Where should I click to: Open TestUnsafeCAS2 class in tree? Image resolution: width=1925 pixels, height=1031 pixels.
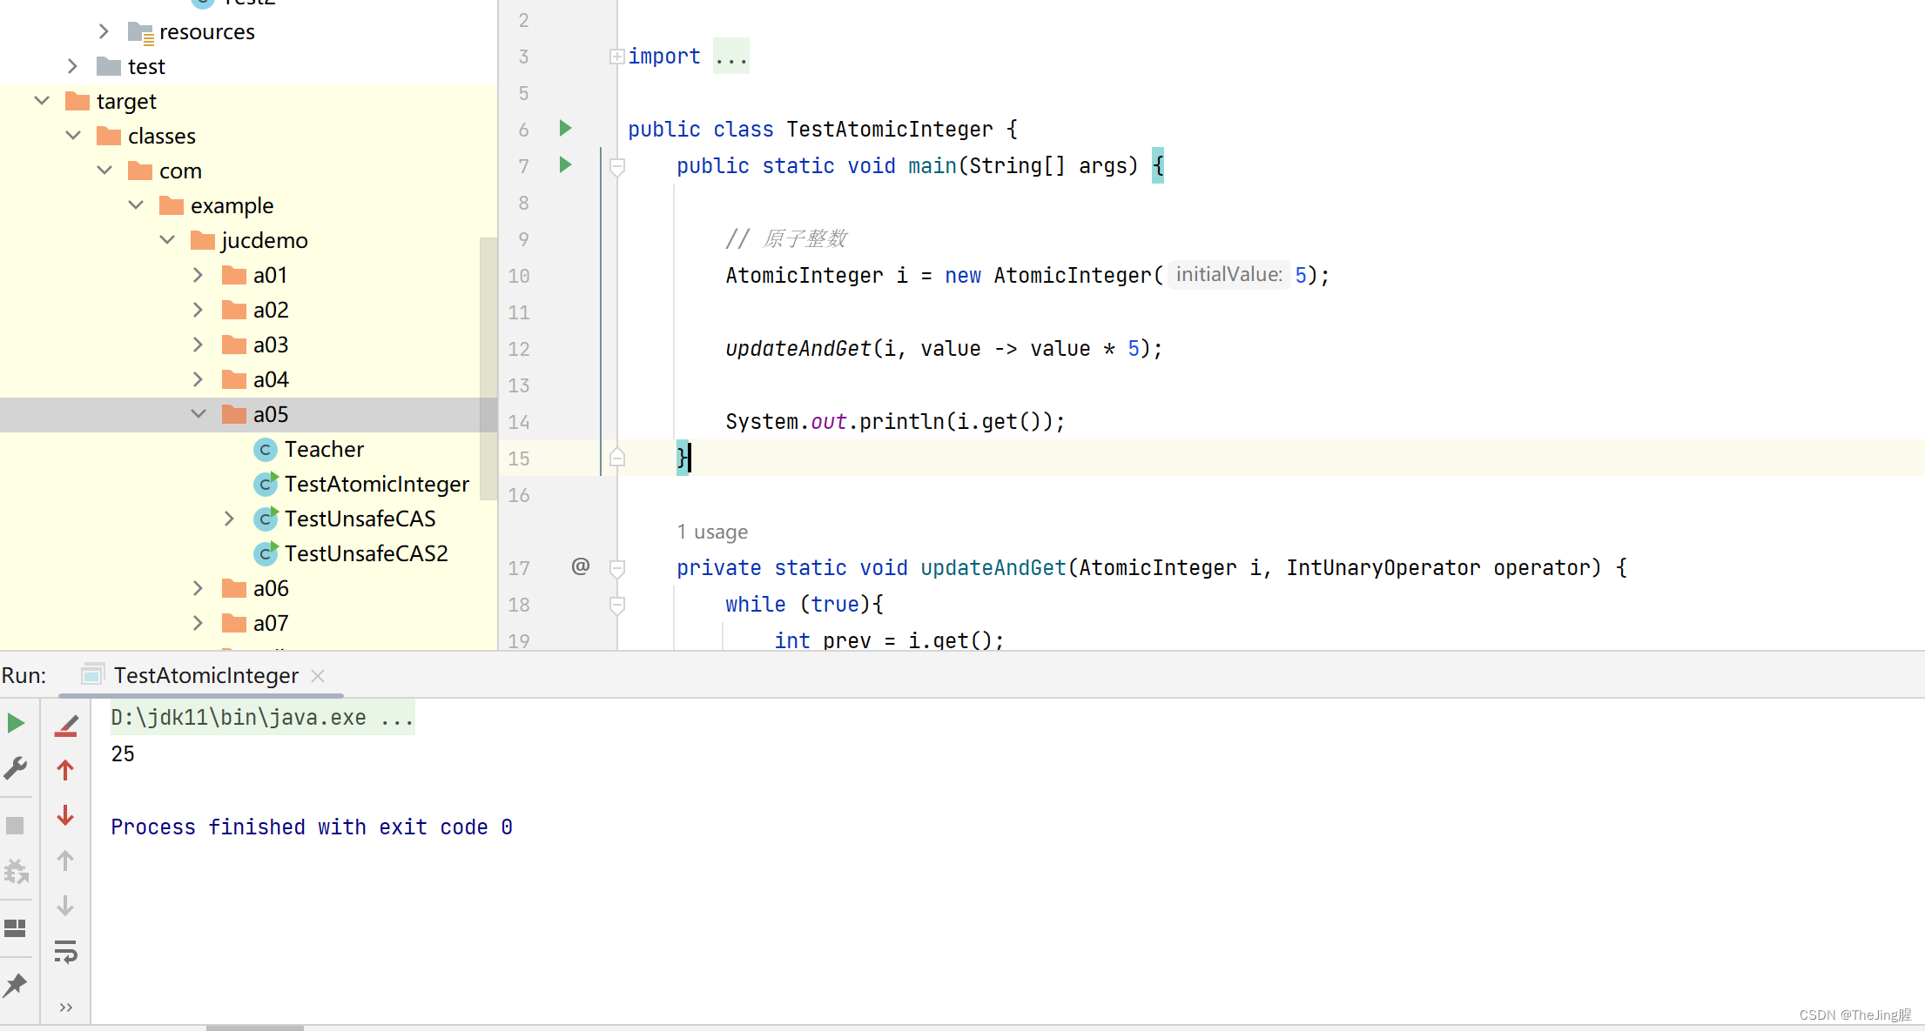pos(366,553)
